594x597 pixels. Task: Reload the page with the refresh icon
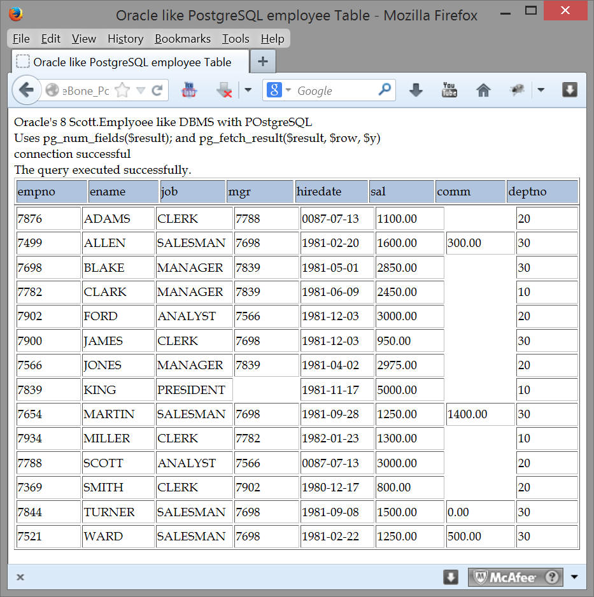[x=157, y=90]
